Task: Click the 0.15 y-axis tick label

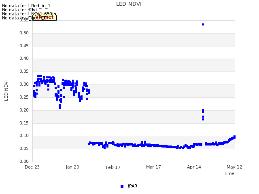Action: coord(24,123)
